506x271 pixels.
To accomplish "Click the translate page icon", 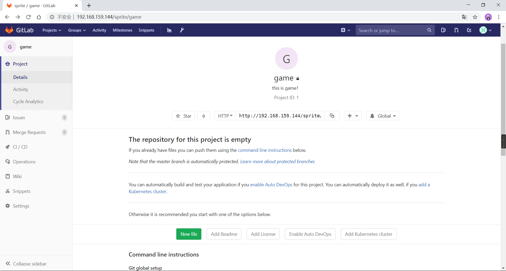I will pos(464,17).
